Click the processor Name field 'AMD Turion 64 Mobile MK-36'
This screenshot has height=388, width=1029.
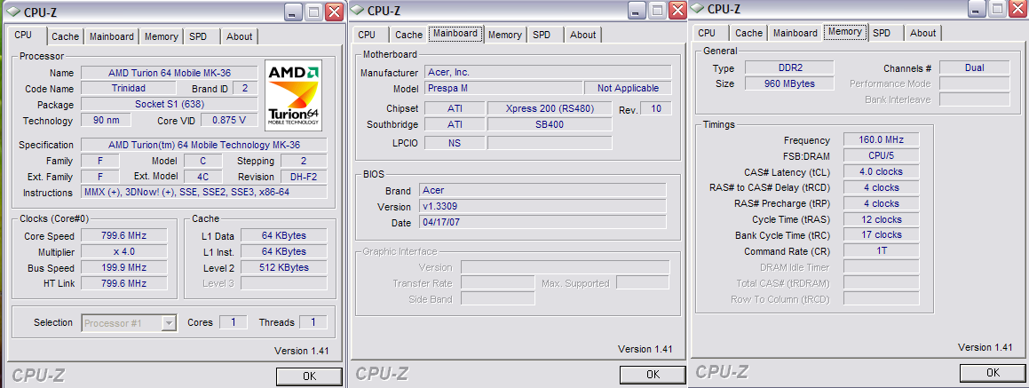pyautogui.click(x=170, y=73)
